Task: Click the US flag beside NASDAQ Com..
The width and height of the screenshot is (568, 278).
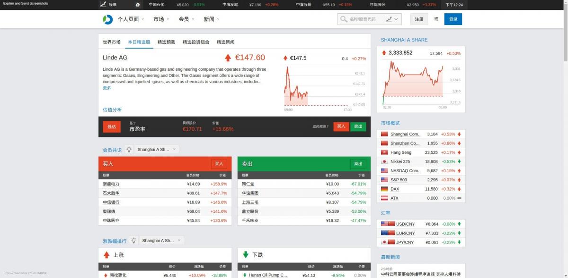Action: point(384,170)
